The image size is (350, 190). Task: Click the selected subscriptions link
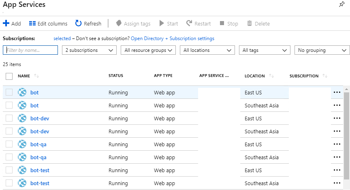[x=62, y=38]
